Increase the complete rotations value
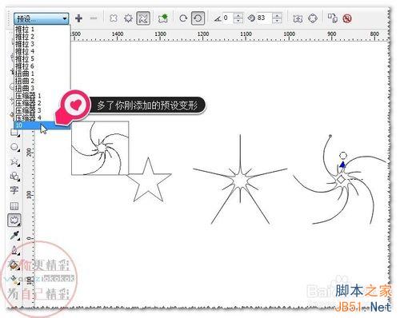 pos(238,15)
